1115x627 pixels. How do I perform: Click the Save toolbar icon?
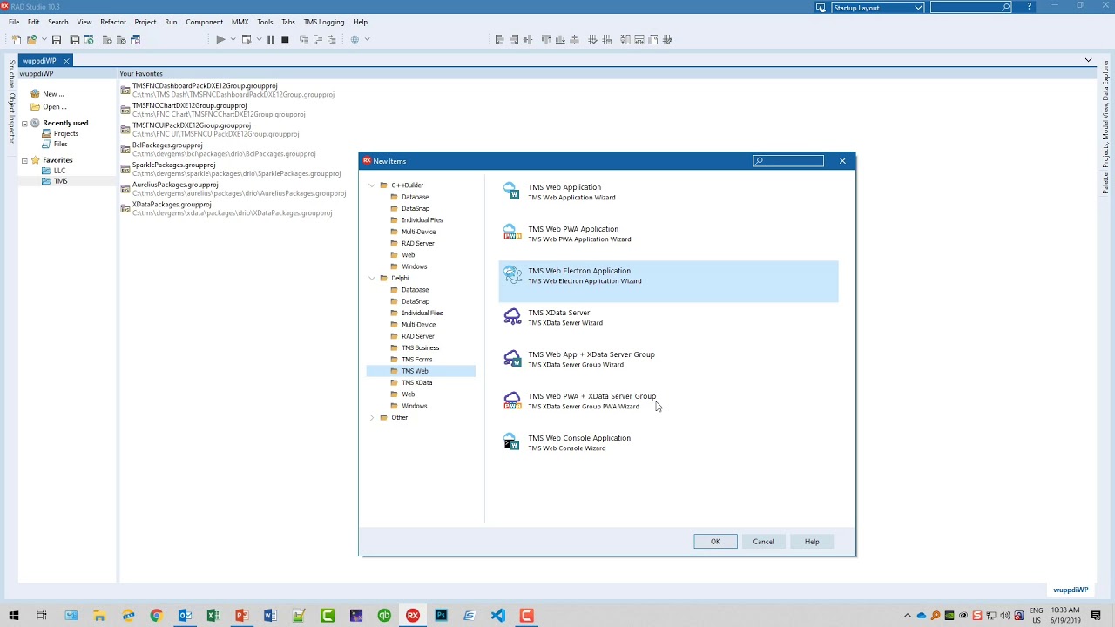57,39
